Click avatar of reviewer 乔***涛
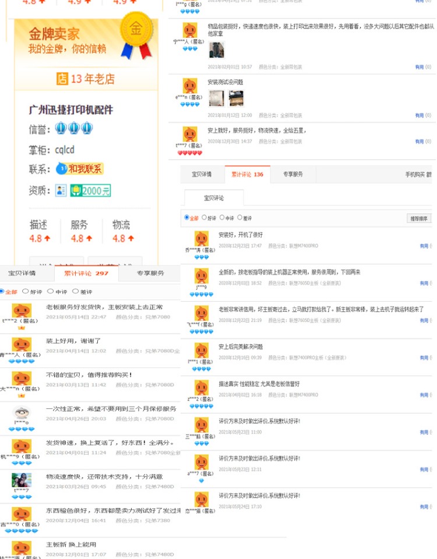Screen dimensions: 437x559 [x=201, y=239]
